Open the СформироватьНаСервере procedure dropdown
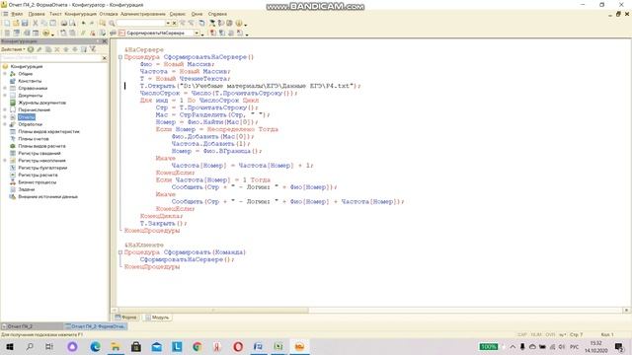 point(197,33)
